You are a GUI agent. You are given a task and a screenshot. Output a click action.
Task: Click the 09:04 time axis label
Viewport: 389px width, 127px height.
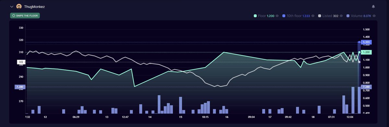[x=251, y=117]
